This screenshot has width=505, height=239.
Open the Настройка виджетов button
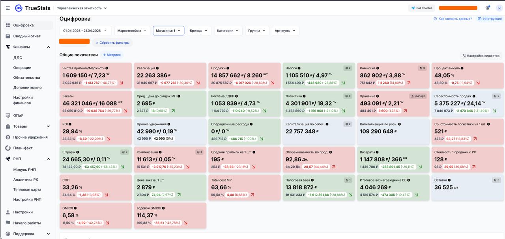481,56
